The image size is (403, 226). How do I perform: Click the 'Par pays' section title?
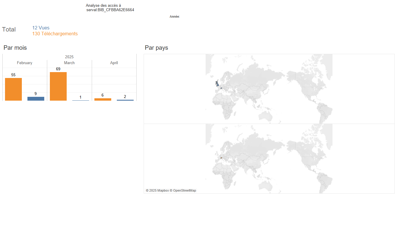[x=156, y=48]
